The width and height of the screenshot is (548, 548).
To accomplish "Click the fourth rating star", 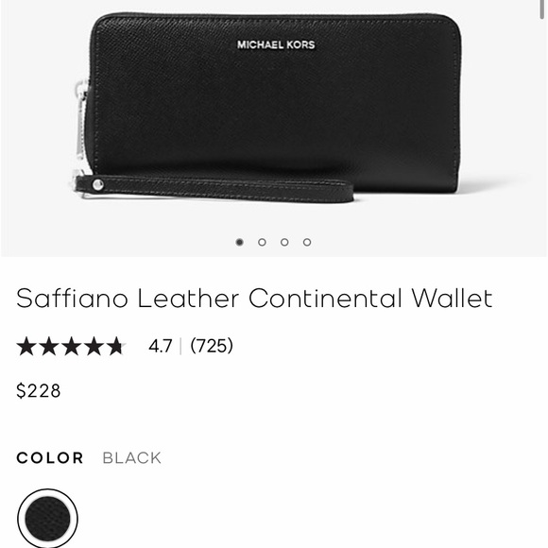I will (x=94, y=347).
